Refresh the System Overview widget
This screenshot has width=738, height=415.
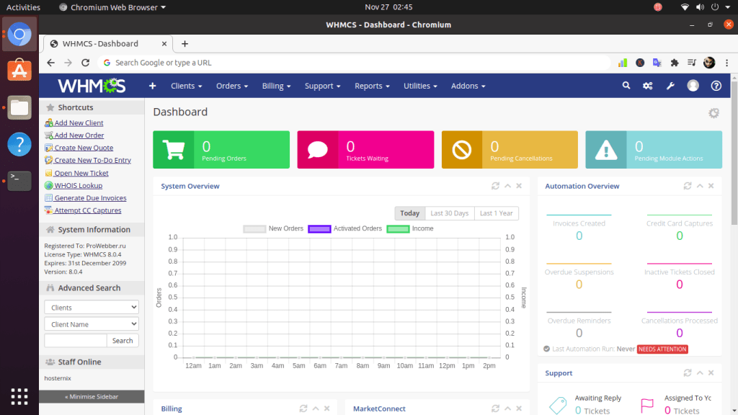click(x=495, y=186)
